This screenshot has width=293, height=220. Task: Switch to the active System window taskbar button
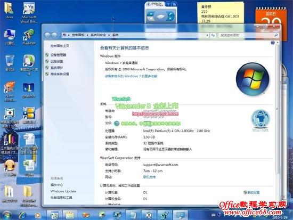180,215
